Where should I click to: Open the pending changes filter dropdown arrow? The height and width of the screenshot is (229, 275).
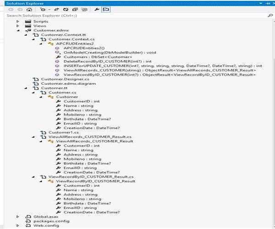click(48, 9)
